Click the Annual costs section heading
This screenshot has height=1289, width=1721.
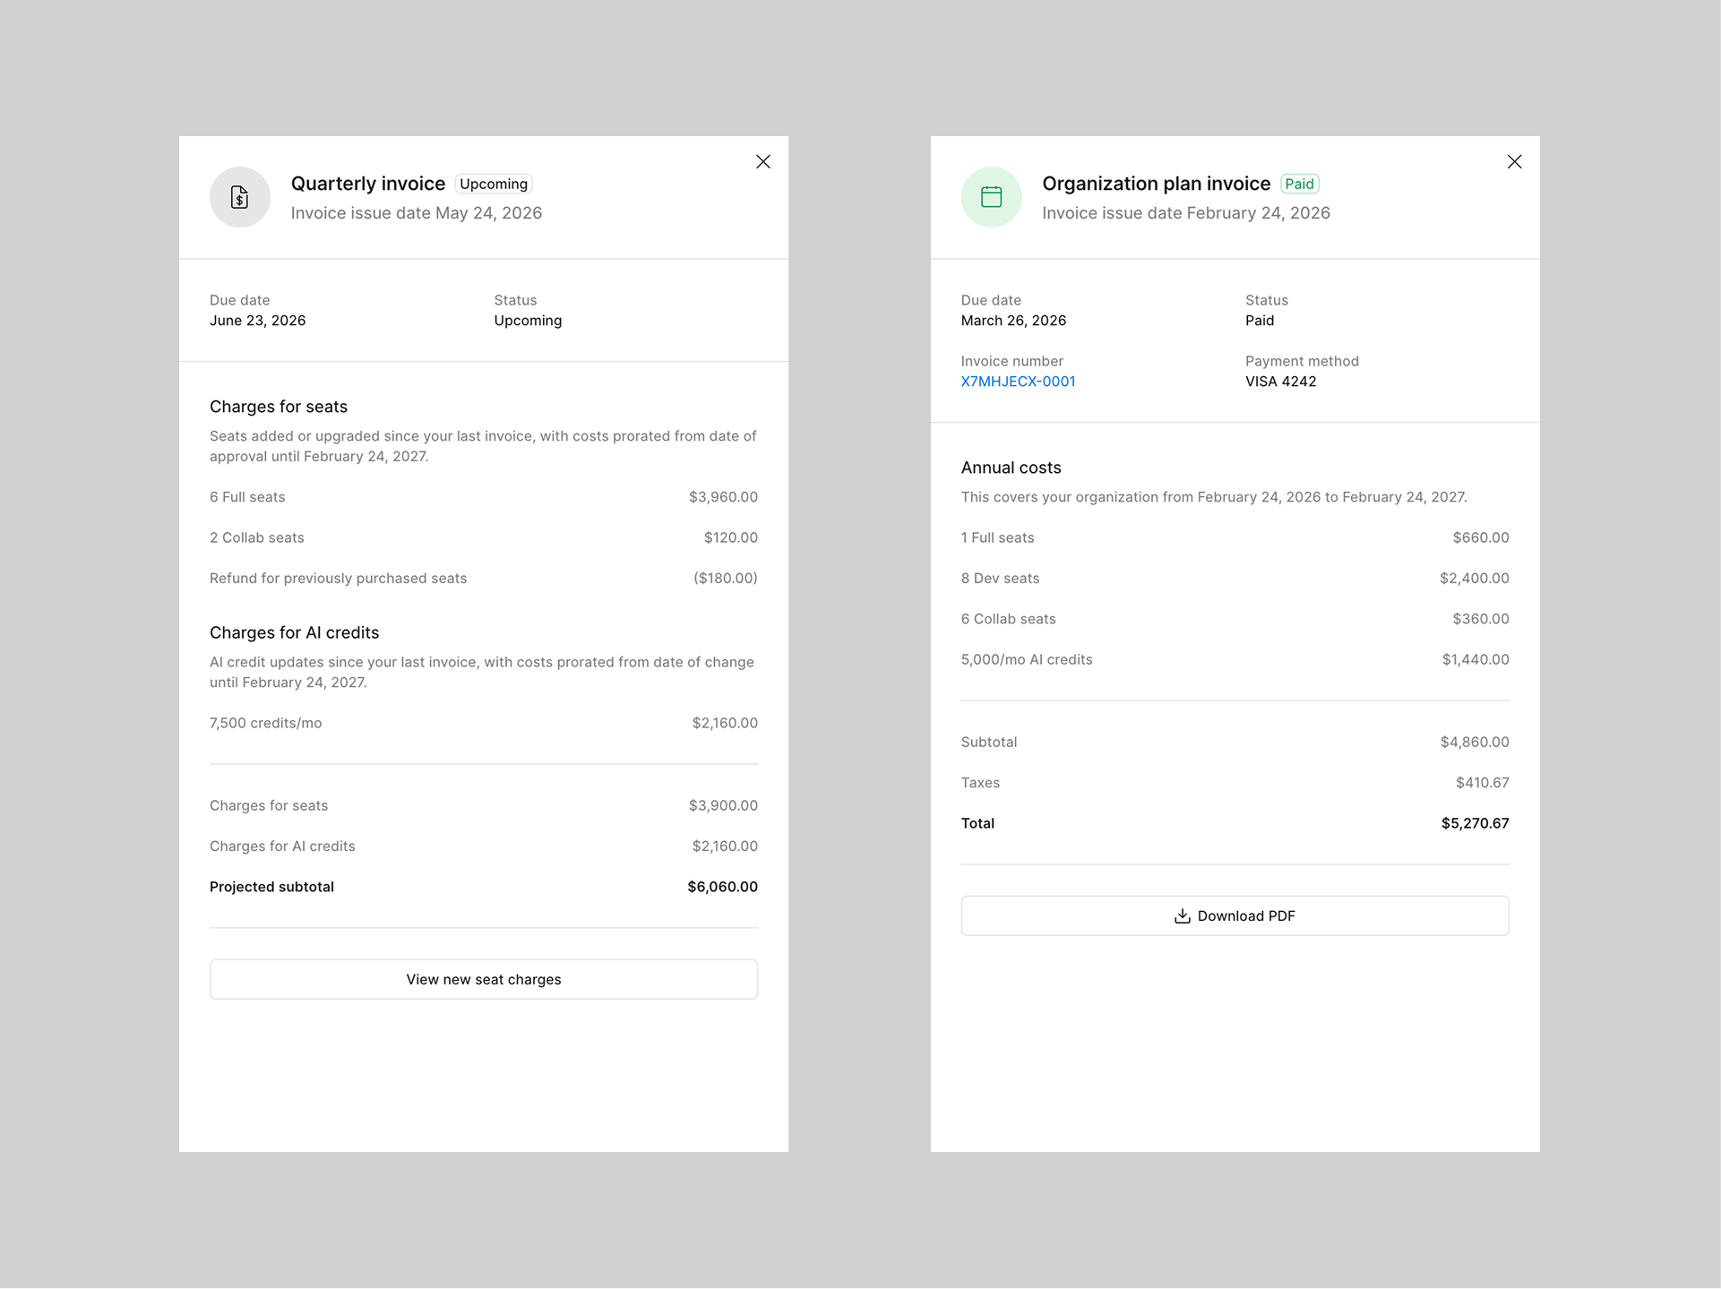pos(1011,467)
